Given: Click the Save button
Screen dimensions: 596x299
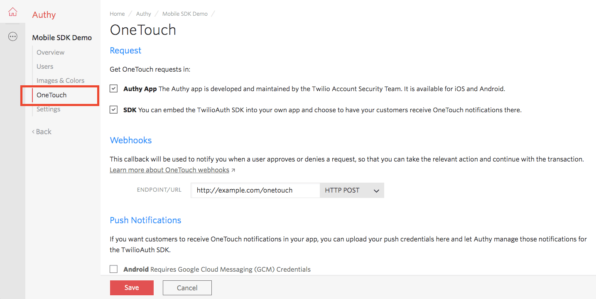Looking at the screenshot, I should coord(132,288).
